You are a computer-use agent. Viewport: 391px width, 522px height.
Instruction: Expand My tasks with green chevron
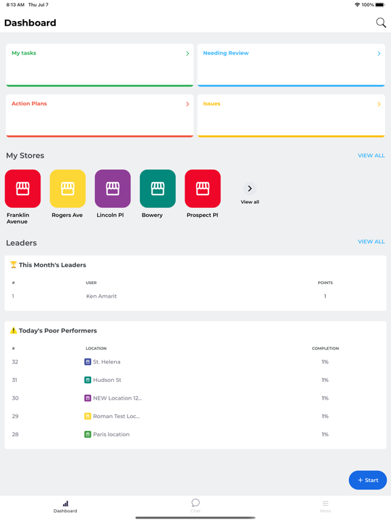(187, 53)
